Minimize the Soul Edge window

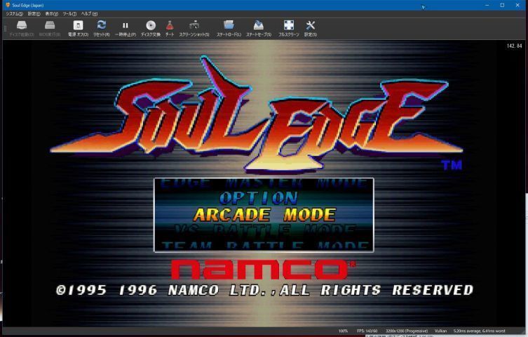click(487, 5)
